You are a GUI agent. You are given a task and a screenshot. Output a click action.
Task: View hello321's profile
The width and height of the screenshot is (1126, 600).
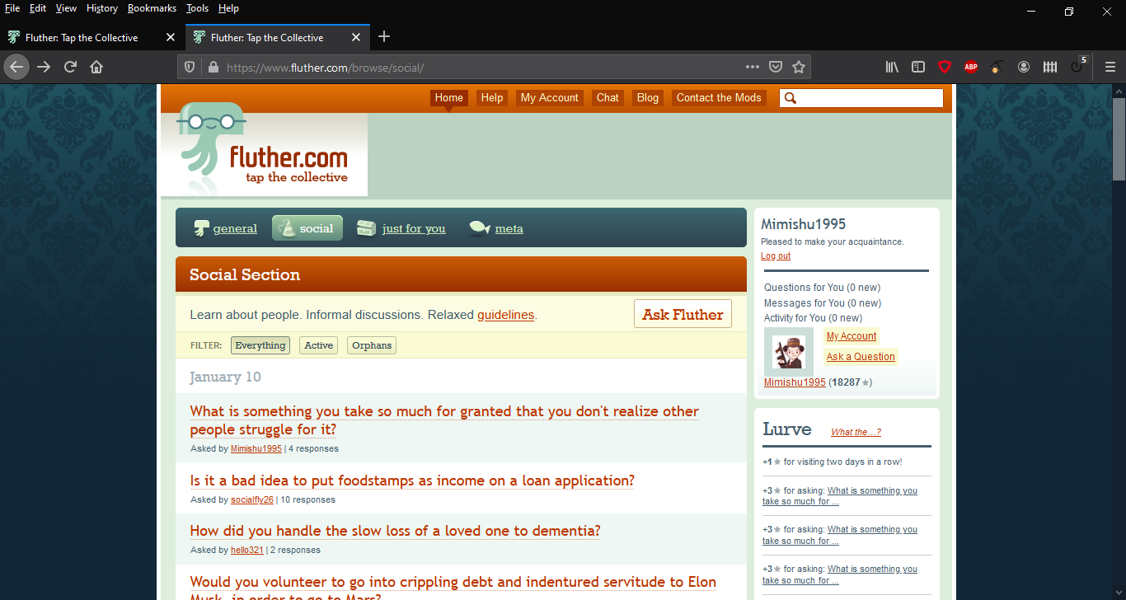247,550
